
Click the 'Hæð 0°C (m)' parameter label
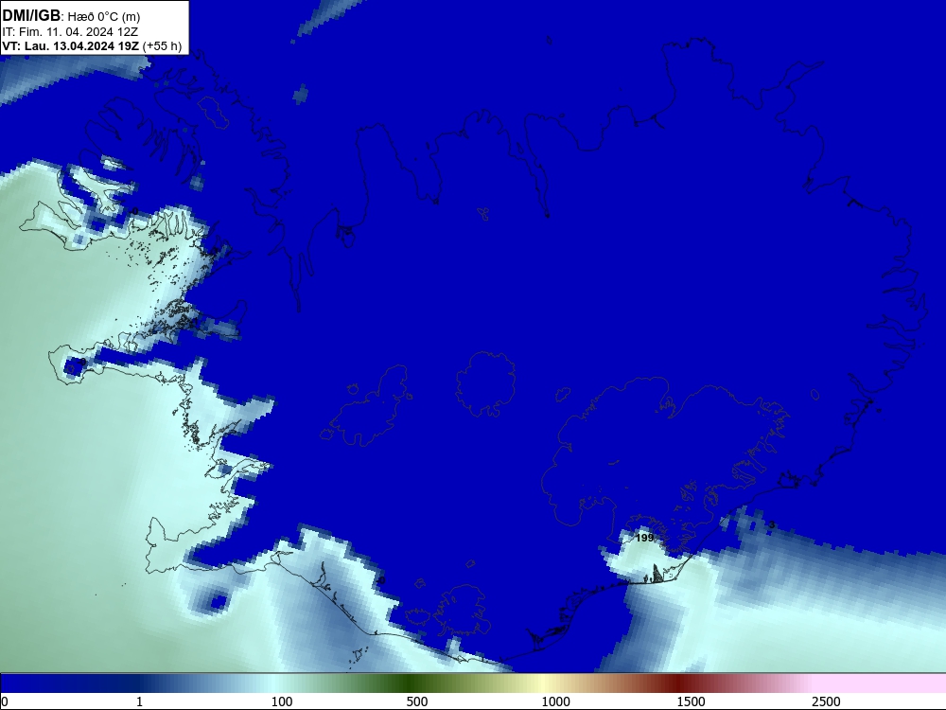(104, 17)
